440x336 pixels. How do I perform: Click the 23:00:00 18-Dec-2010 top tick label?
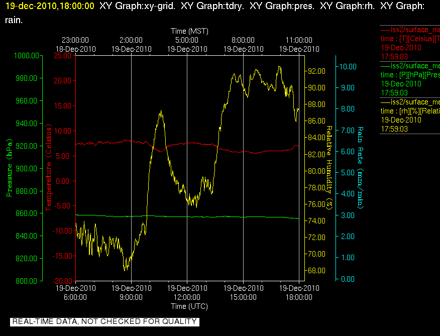click(x=75, y=44)
